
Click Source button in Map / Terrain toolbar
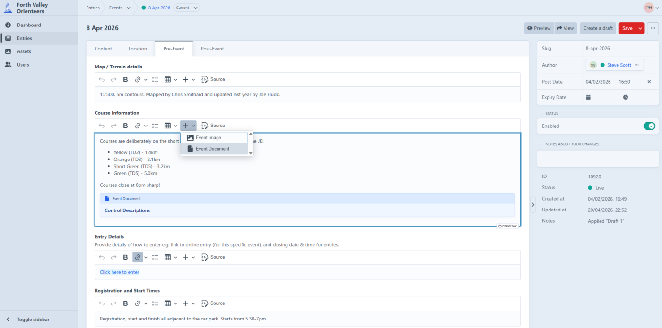pos(213,79)
